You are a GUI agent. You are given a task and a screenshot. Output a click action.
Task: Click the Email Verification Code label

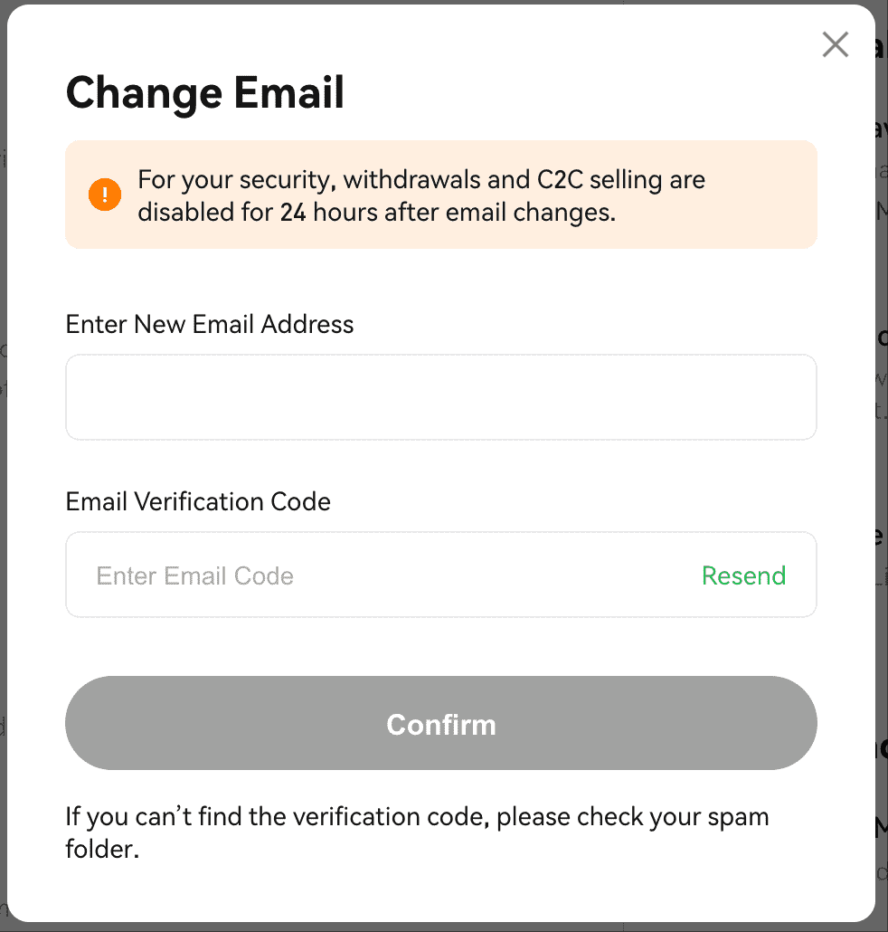[198, 501]
